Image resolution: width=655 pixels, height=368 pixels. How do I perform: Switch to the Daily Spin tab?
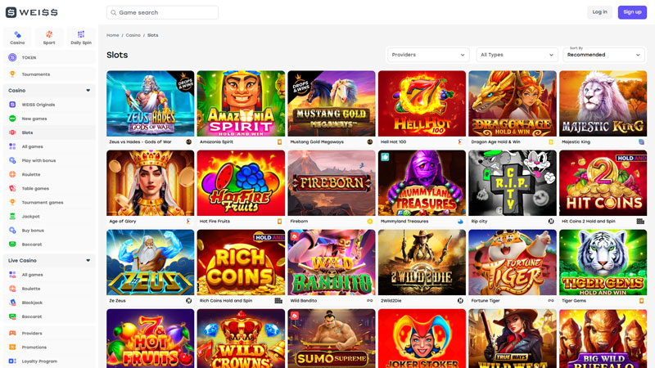tap(80, 37)
